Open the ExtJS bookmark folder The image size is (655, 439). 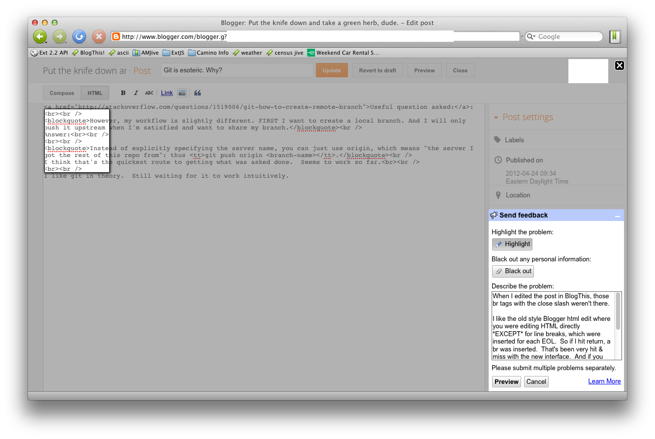tap(174, 53)
